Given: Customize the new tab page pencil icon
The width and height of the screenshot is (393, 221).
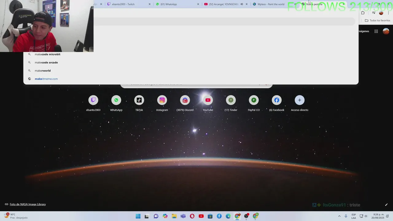Looking at the screenshot, I should click(386, 205).
